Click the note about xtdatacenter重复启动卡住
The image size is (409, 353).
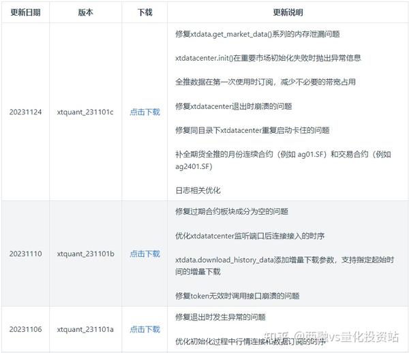[252, 130]
